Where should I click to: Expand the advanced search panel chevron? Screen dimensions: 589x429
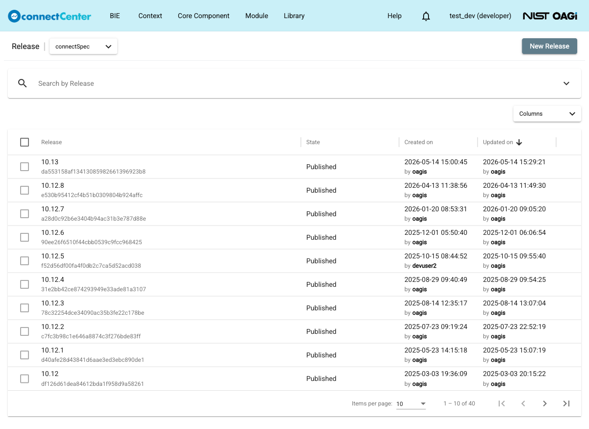(566, 83)
